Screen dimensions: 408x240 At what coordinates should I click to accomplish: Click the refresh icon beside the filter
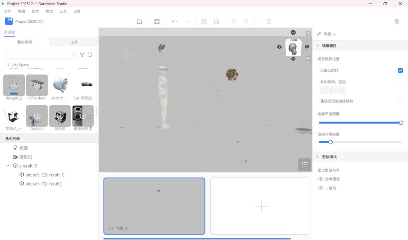90,55
